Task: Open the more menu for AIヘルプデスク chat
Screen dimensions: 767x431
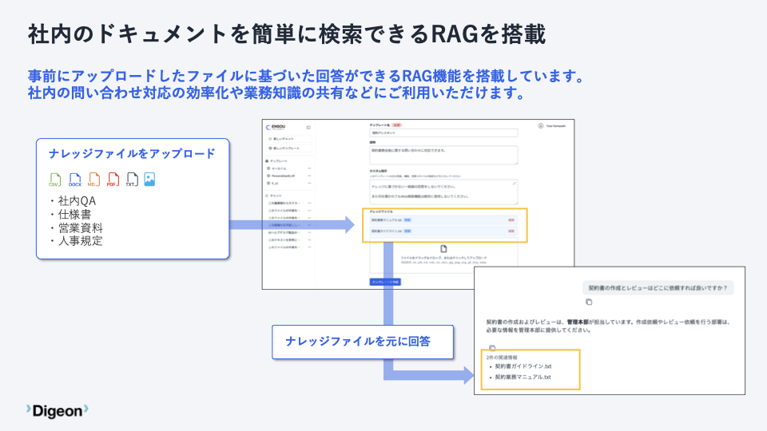Action: tap(309, 232)
